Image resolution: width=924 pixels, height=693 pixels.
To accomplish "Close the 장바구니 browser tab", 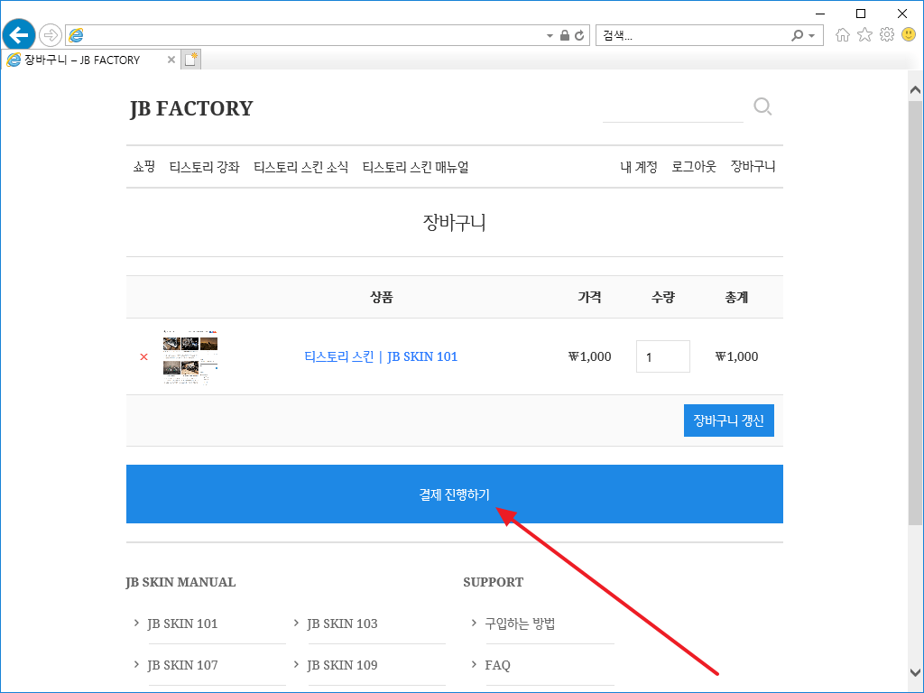I will click(171, 60).
